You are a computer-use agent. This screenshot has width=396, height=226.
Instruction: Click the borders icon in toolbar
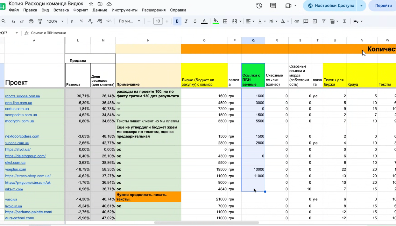coord(225,21)
